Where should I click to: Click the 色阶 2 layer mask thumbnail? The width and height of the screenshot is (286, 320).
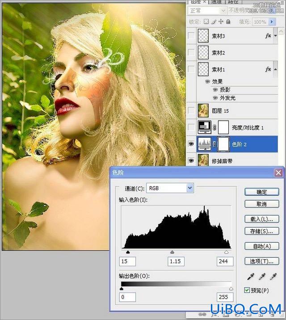(223, 144)
